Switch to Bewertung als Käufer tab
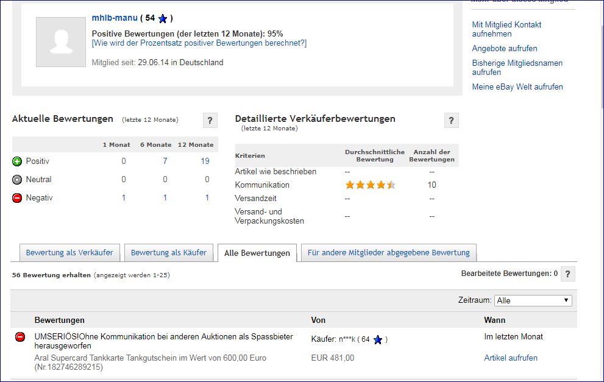Screen dimensions: 604x382 (x=169, y=252)
